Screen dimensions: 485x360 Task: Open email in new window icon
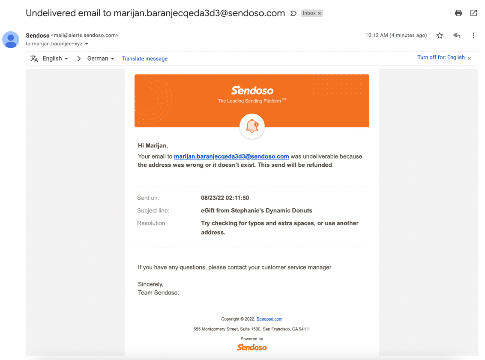pyautogui.click(x=473, y=13)
